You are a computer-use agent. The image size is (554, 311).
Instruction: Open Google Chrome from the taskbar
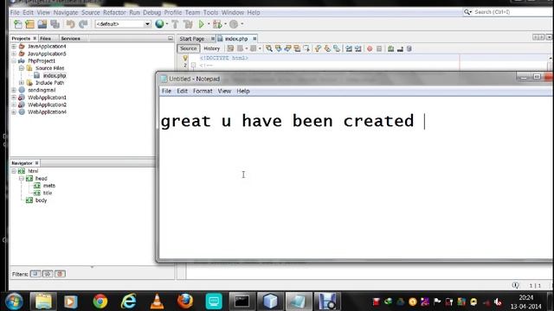click(x=100, y=301)
